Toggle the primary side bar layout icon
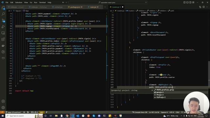 184,2
